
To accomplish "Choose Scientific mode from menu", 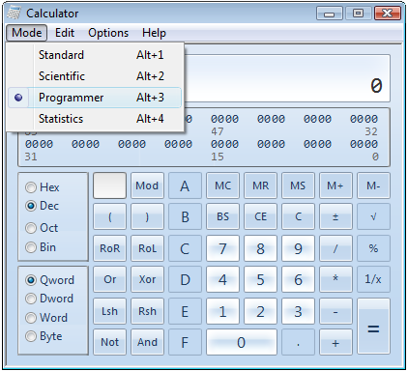I will [95, 76].
